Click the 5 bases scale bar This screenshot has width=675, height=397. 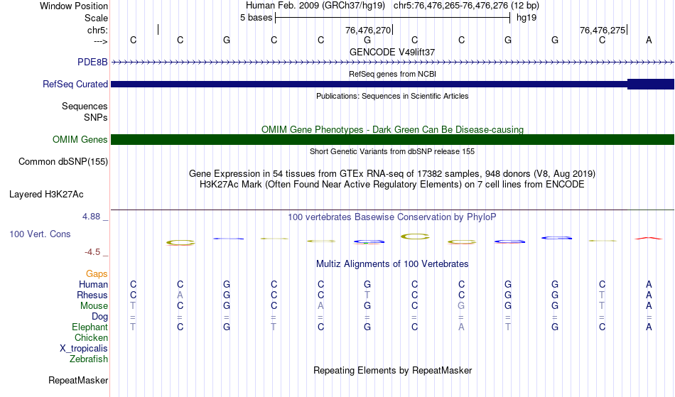pos(392,18)
